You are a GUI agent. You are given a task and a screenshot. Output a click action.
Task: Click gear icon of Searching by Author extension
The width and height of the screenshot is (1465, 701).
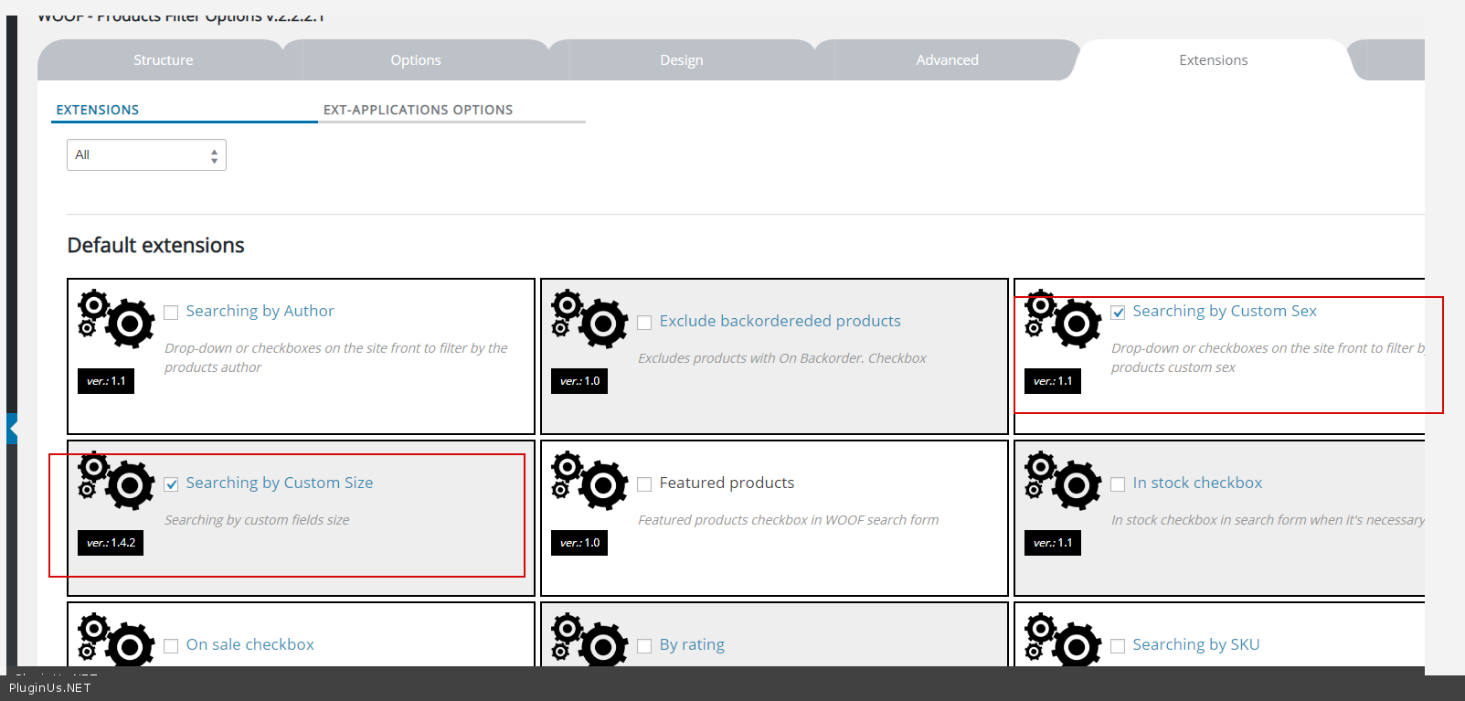[x=116, y=319]
